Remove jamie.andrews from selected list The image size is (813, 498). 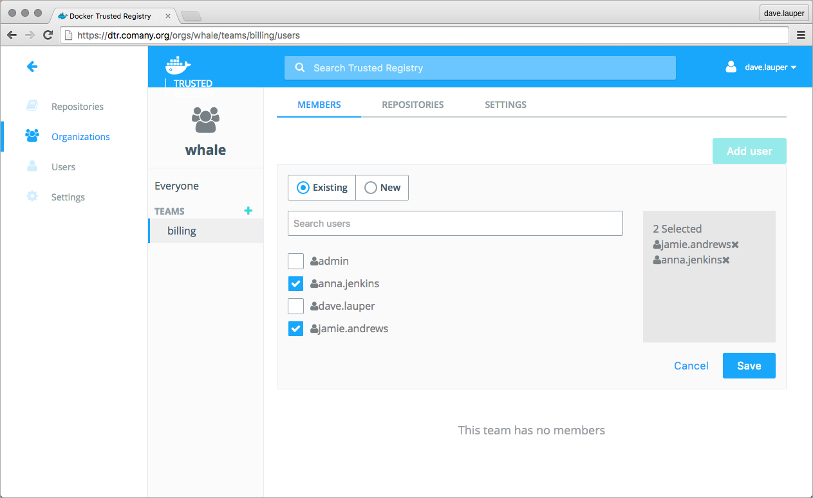pyautogui.click(x=735, y=245)
